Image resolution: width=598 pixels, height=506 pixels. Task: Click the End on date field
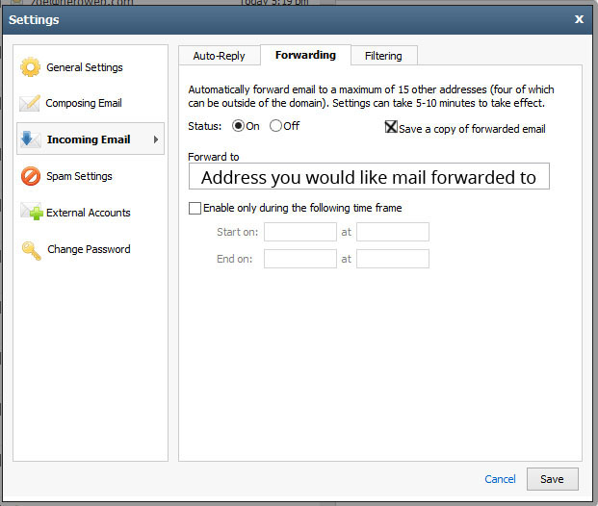pos(300,259)
